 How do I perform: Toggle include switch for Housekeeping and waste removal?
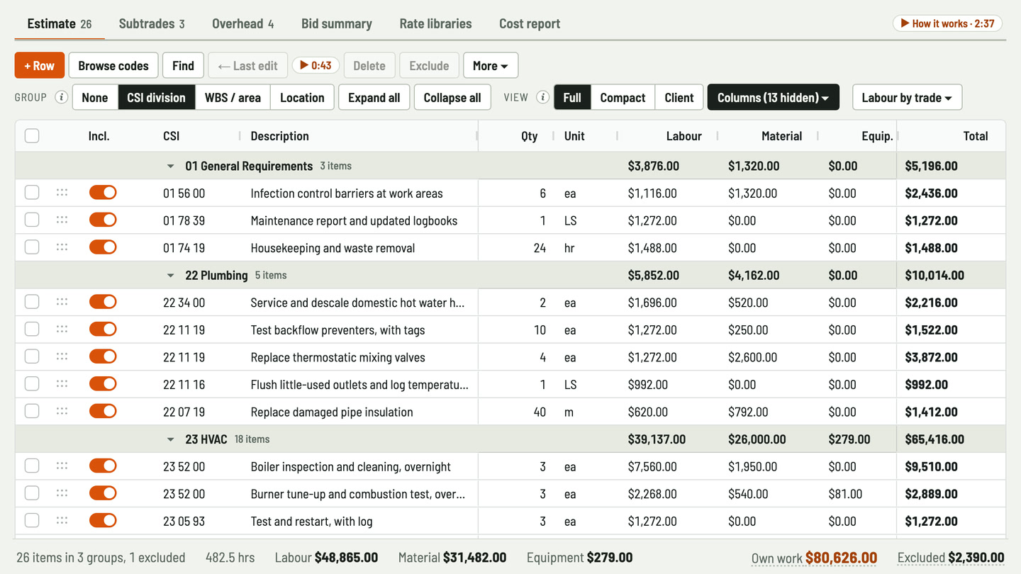(x=103, y=247)
